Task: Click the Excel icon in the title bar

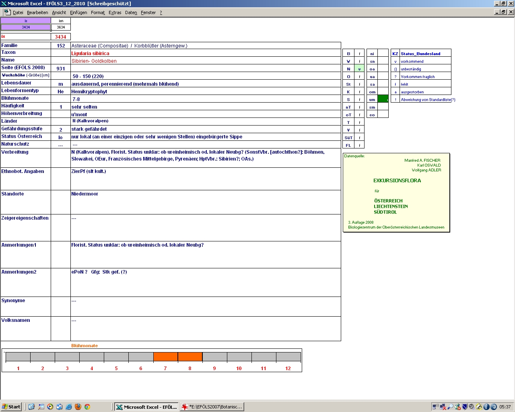Action: point(4,4)
